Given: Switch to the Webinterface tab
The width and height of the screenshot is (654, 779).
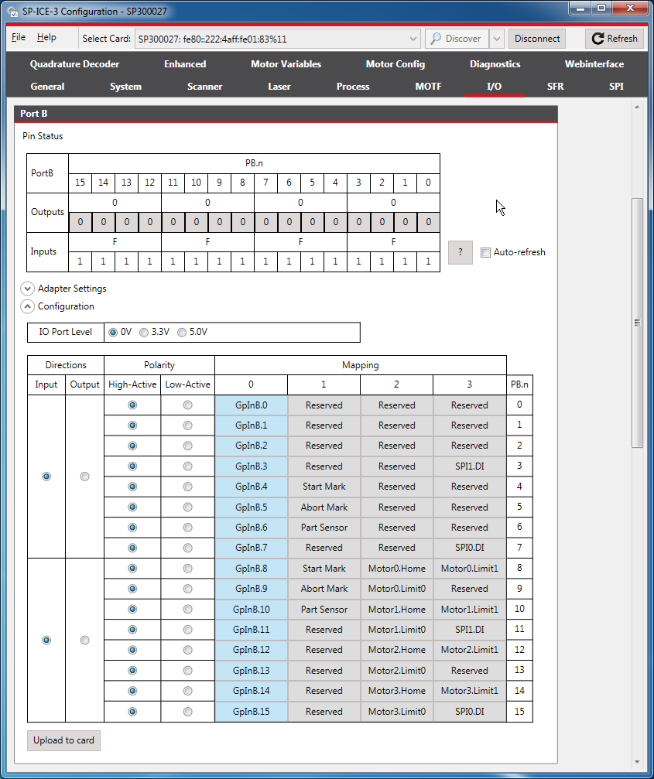Looking at the screenshot, I should (x=594, y=64).
